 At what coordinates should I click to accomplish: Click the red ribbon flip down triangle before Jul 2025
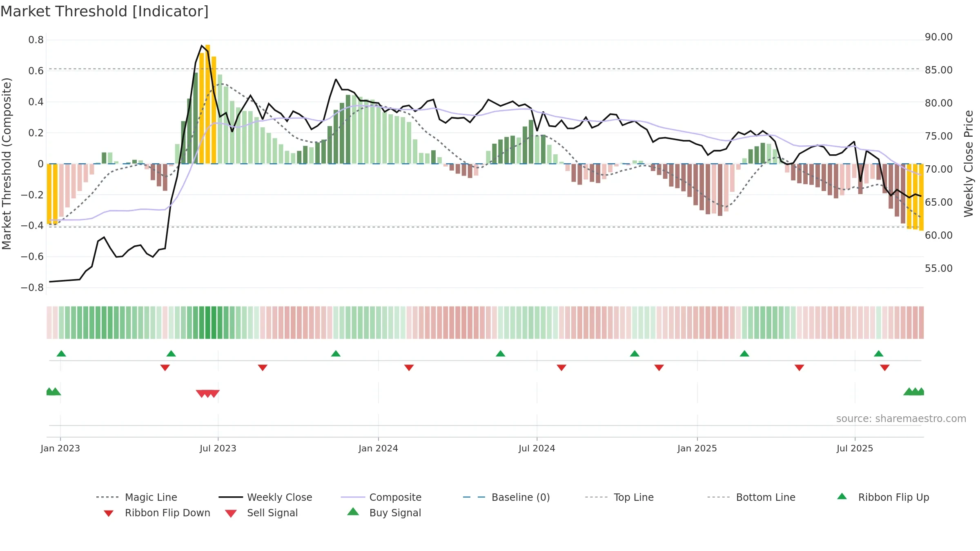(x=800, y=368)
